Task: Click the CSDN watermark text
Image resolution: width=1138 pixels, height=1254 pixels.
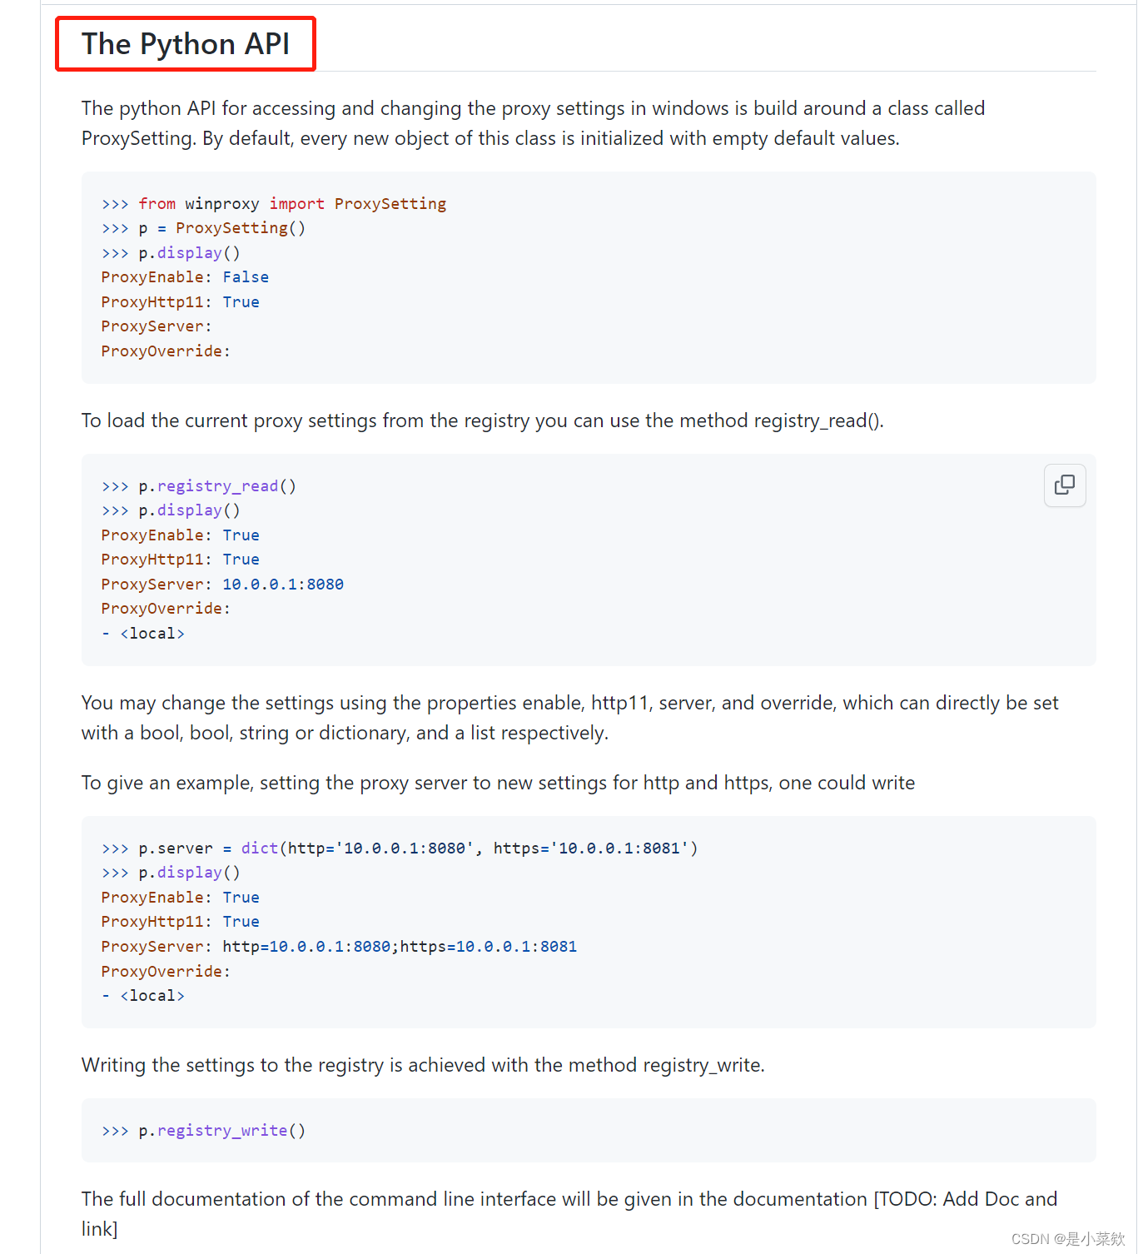Action: point(1068,1239)
